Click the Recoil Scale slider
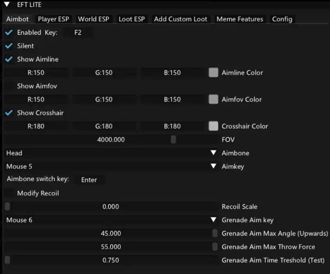This screenshot has width=330, height=274. point(111,207)
